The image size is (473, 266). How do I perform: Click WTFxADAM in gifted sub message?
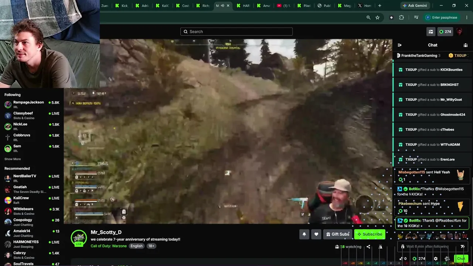coord(450,144)
